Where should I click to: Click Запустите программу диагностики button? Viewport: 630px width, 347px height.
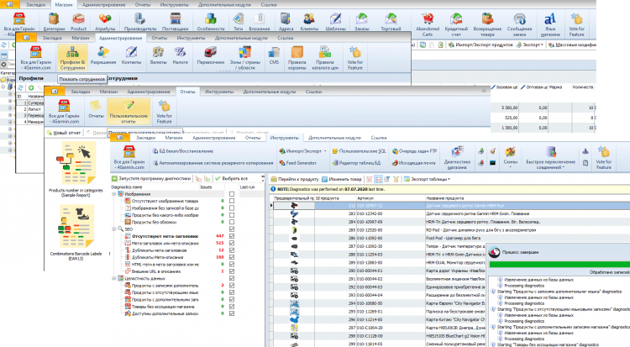click(x=150, y=178)
